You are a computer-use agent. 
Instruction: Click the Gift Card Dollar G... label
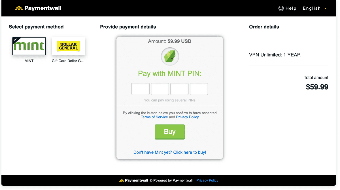click(68, 61)
